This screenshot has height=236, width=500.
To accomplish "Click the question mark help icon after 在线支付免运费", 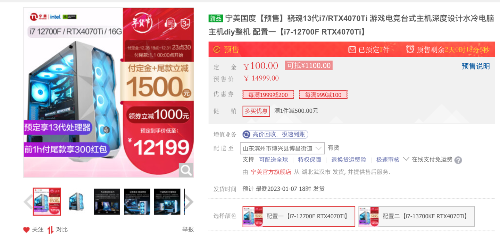I will click(x=458, y=160).
